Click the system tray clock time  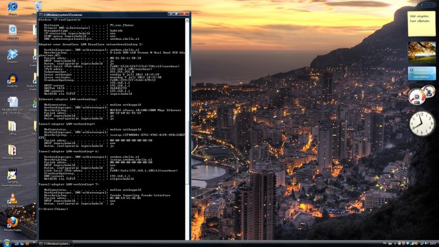click(432, 243)
